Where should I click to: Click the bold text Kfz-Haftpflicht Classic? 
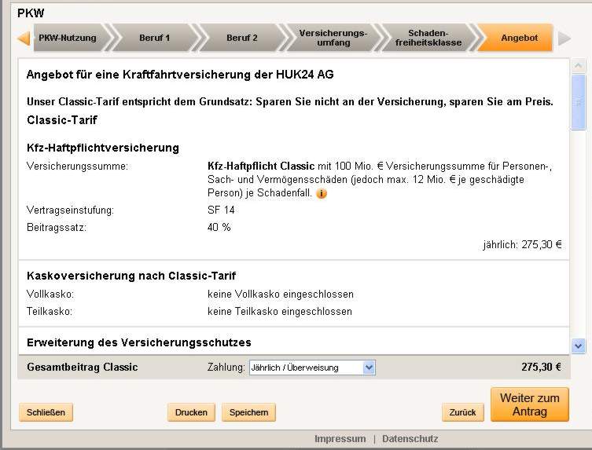(x=261, y=166)
